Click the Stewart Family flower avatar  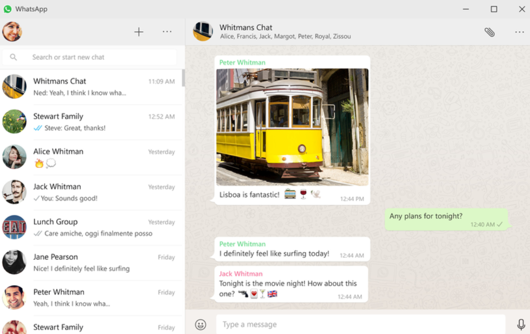click(14, 122)
